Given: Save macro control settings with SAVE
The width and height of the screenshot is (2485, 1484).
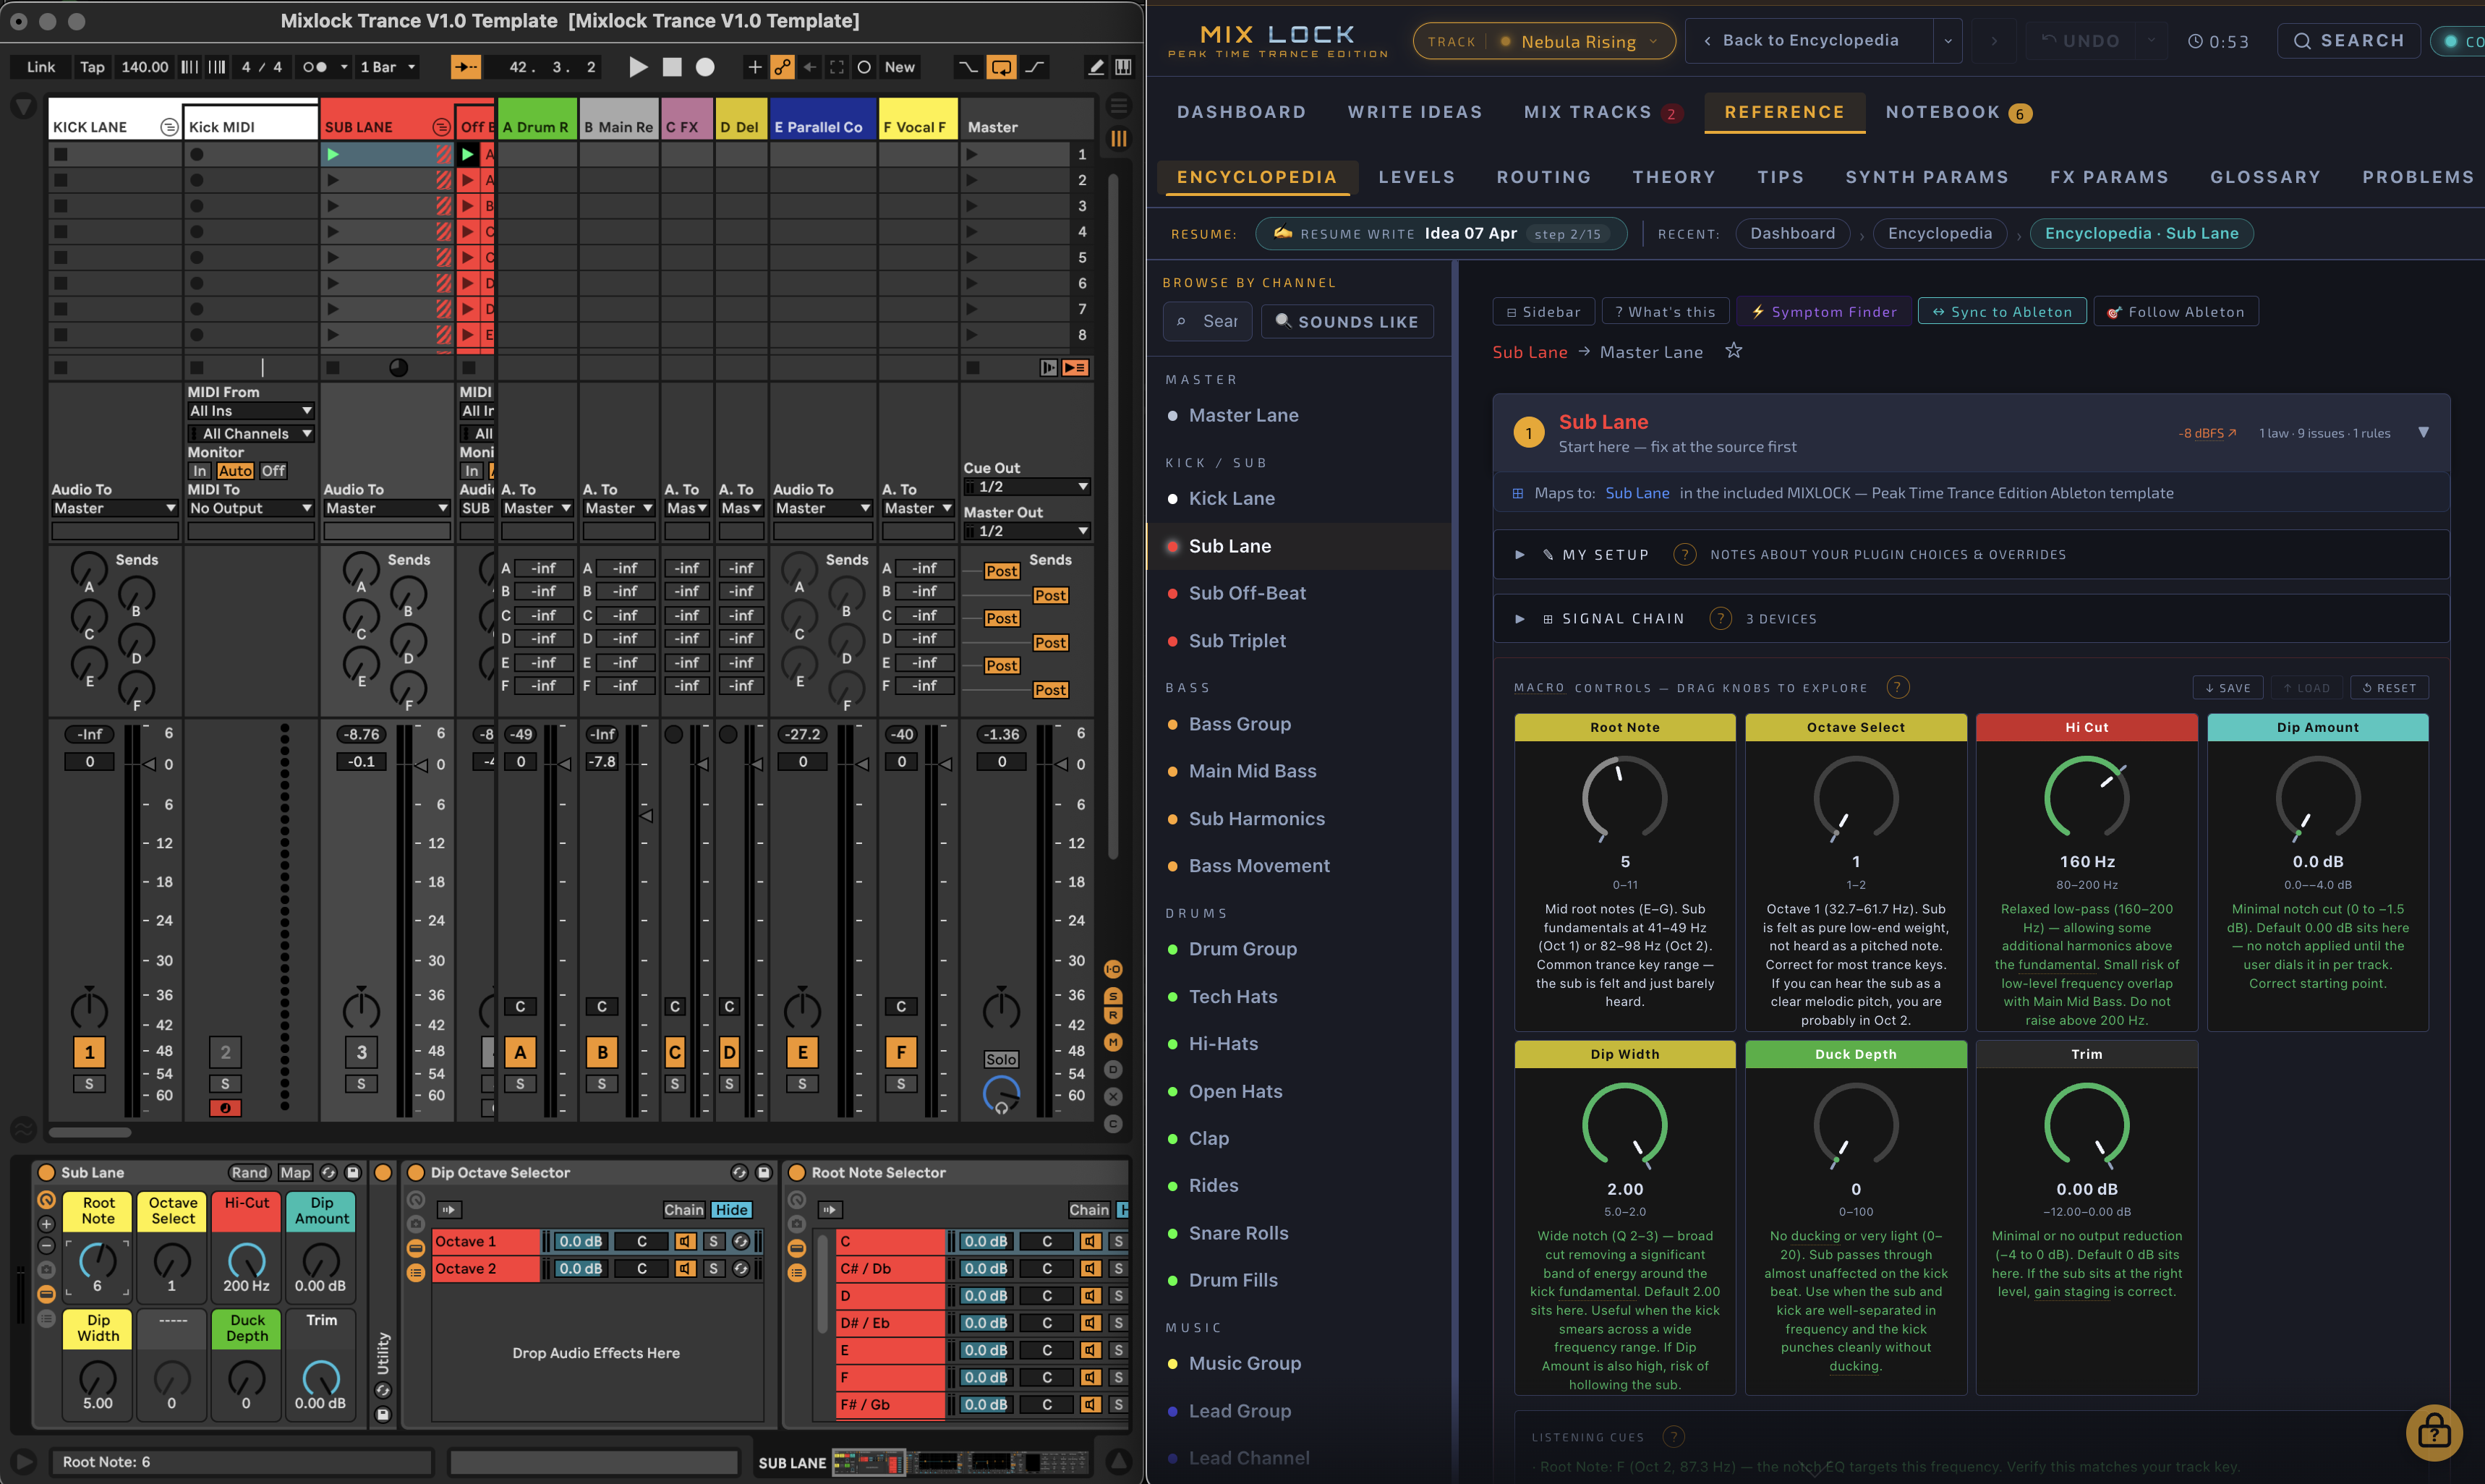Looking at the screenshot, I should pos(2227,687).
